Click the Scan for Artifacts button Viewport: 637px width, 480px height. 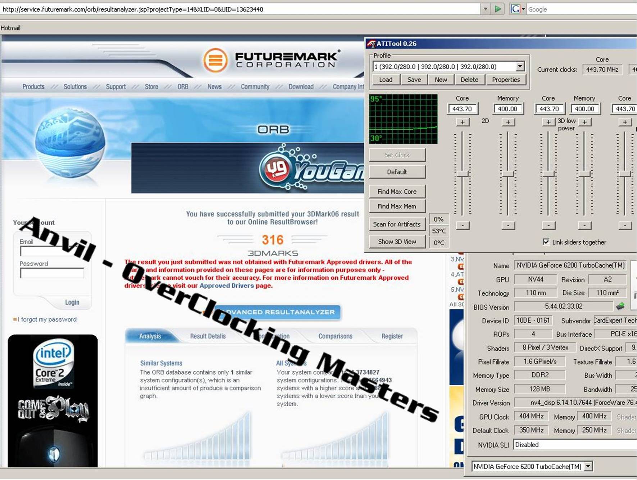397,224
